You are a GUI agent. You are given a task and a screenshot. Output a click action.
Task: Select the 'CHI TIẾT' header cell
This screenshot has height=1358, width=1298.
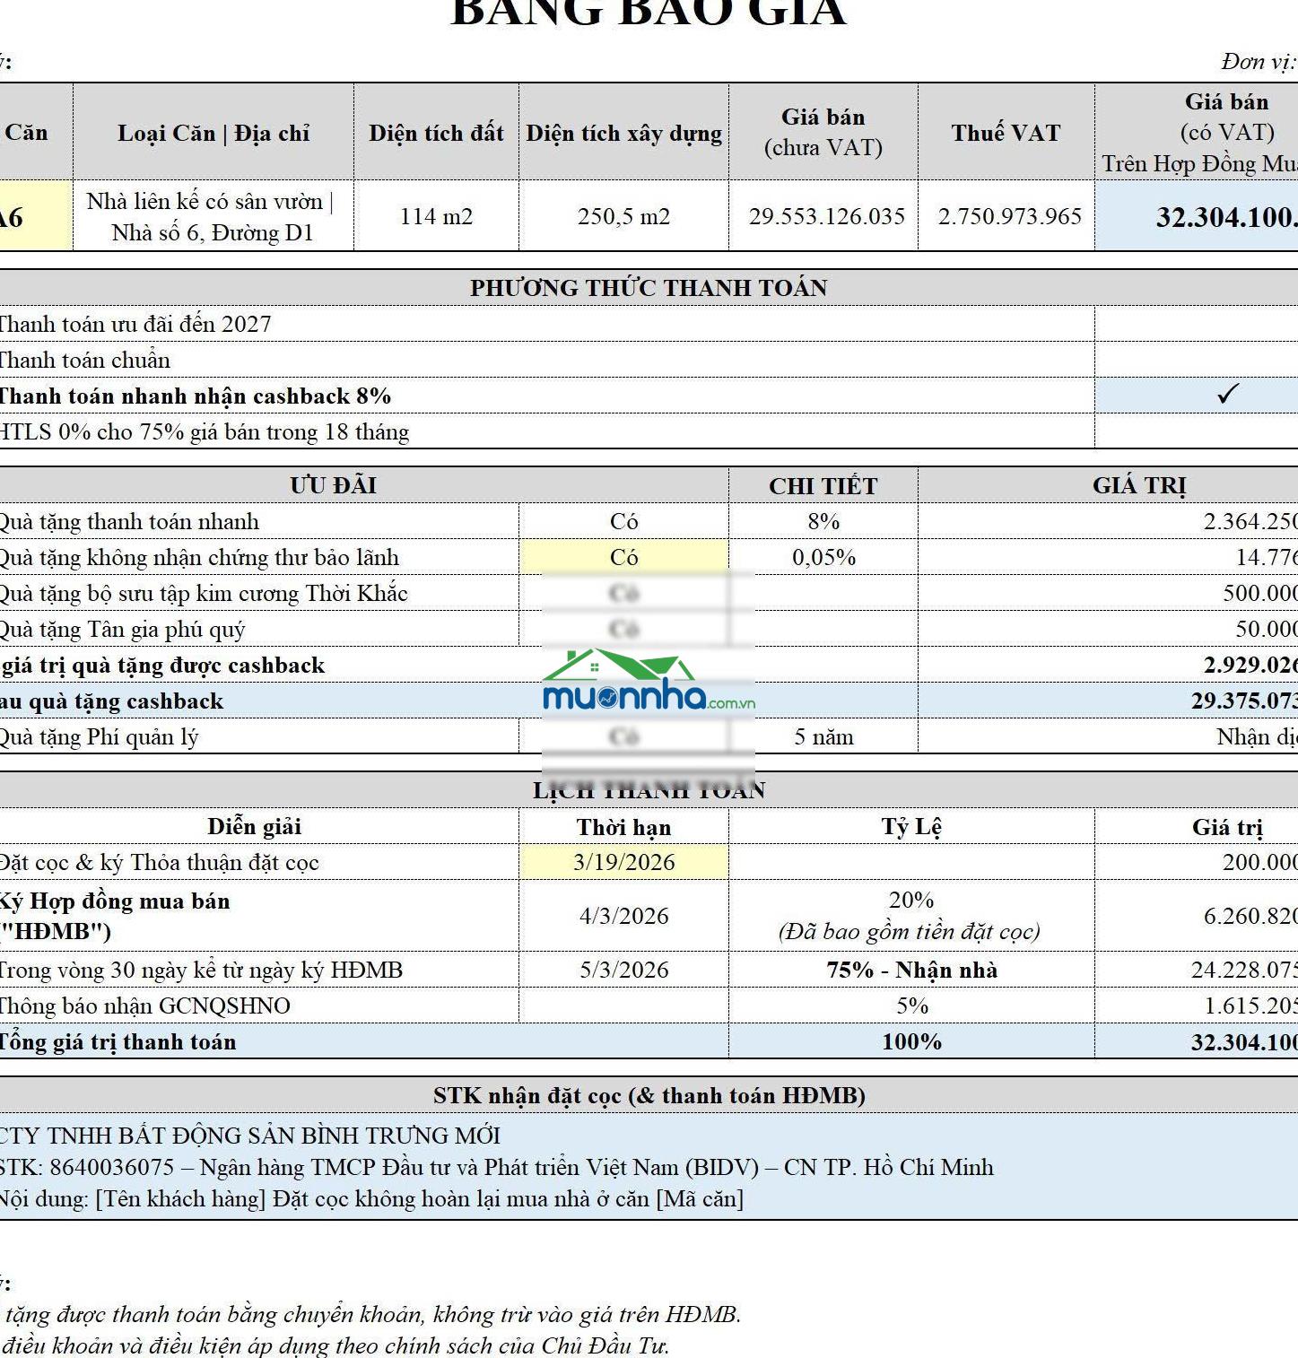tap(823, 485)
